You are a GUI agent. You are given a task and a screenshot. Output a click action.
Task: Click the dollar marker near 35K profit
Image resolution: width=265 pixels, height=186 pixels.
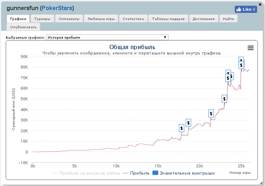[x=211, y=114]
